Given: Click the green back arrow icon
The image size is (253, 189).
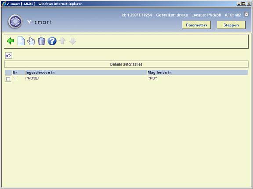Looking at the screenshot, I should 11,41.
